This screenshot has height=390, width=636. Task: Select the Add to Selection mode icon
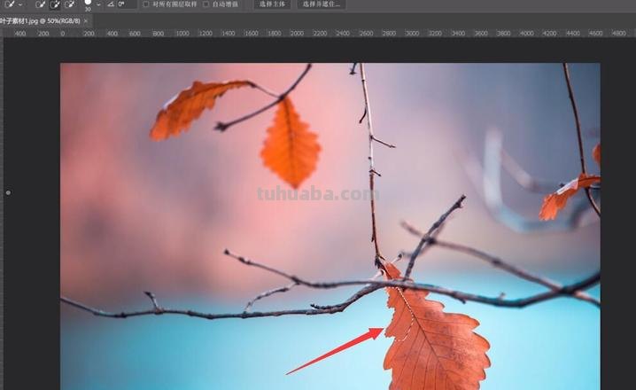point(54,4)
